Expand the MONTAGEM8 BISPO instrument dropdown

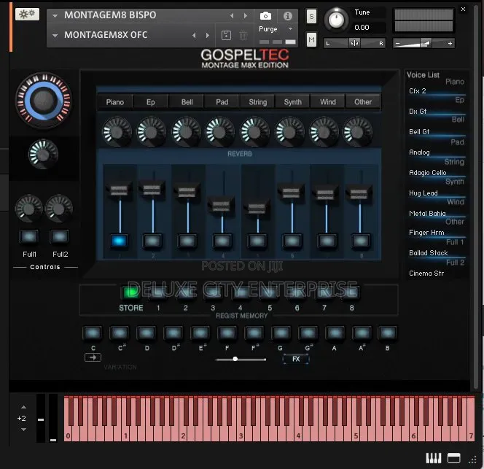click(x=55, y=15)
